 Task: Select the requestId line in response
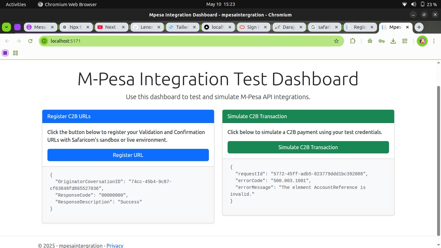tap(302, 174)
